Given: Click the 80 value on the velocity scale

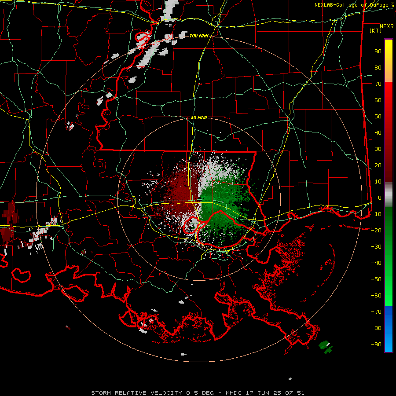Looking at the screenshot, I should pyautogui.click(x=378, y=68).
